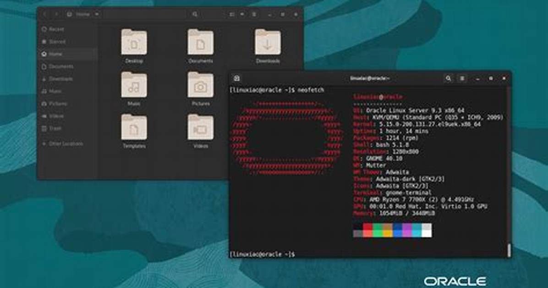
Task: Open view options dropdown in Files
Action: [242, 14]
